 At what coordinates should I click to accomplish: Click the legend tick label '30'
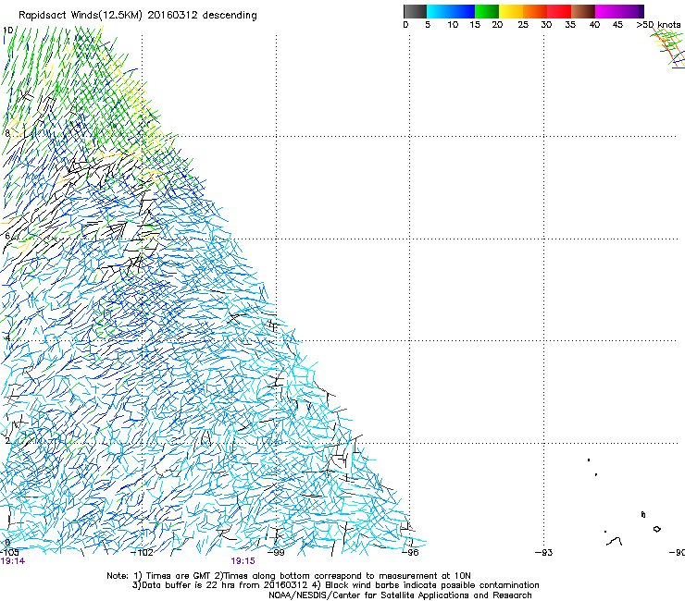coord(546,25)
